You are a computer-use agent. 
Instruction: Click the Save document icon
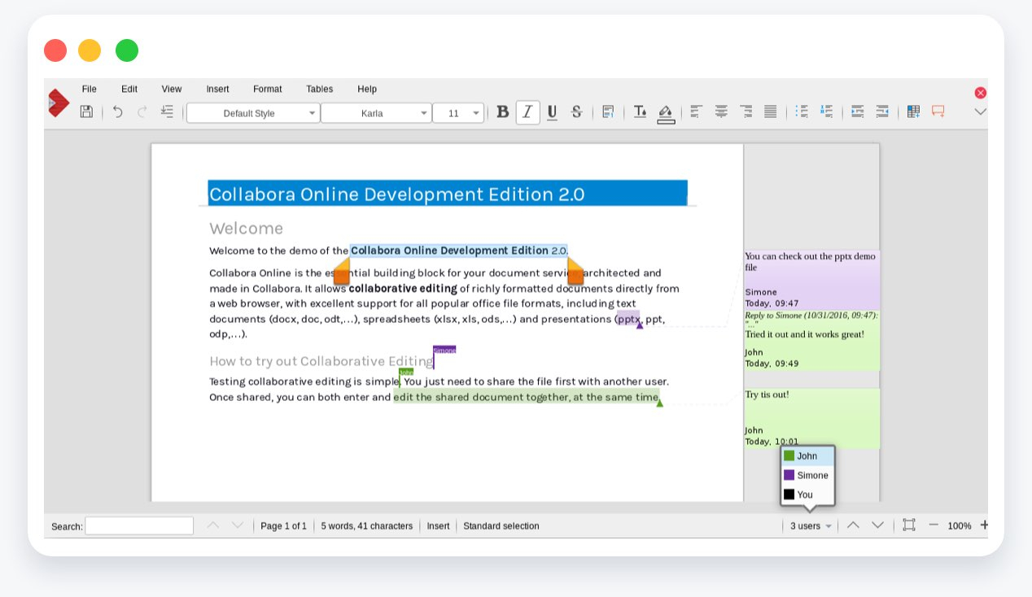coord(86,112)
